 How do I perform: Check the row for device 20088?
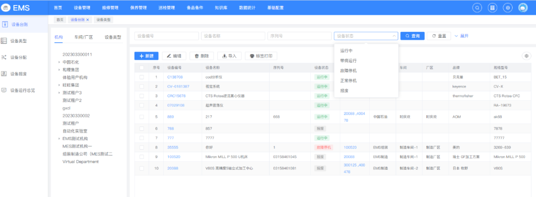[141, 168]
